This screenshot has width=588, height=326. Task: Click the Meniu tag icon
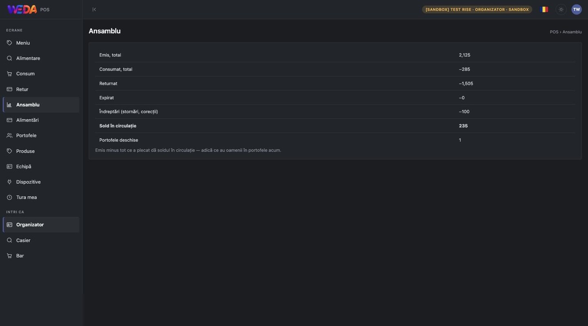[x=9, y=43]
